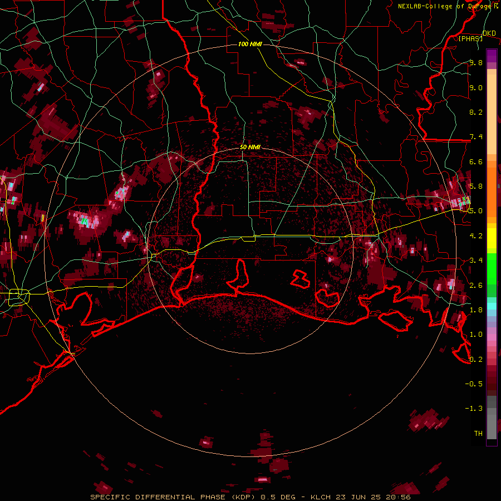Select the 8.2 value on the color scale
The width and height of the screenshot is (501, 501).
(x=476, y=112)
